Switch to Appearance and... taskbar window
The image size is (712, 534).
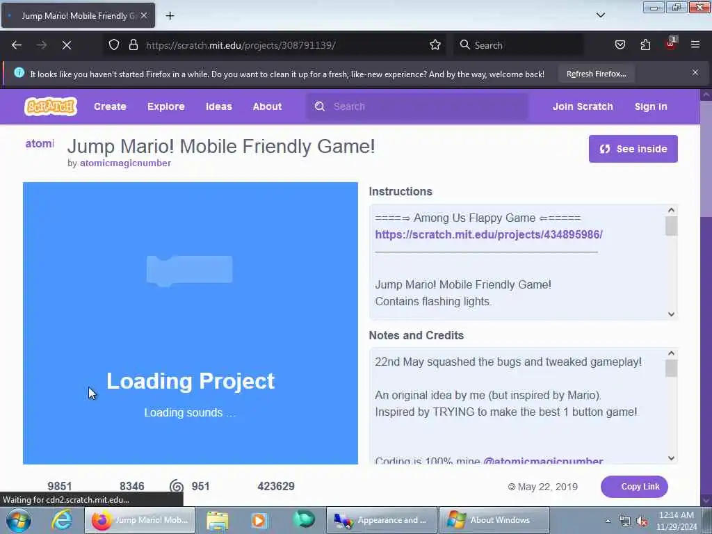[382, 520]
